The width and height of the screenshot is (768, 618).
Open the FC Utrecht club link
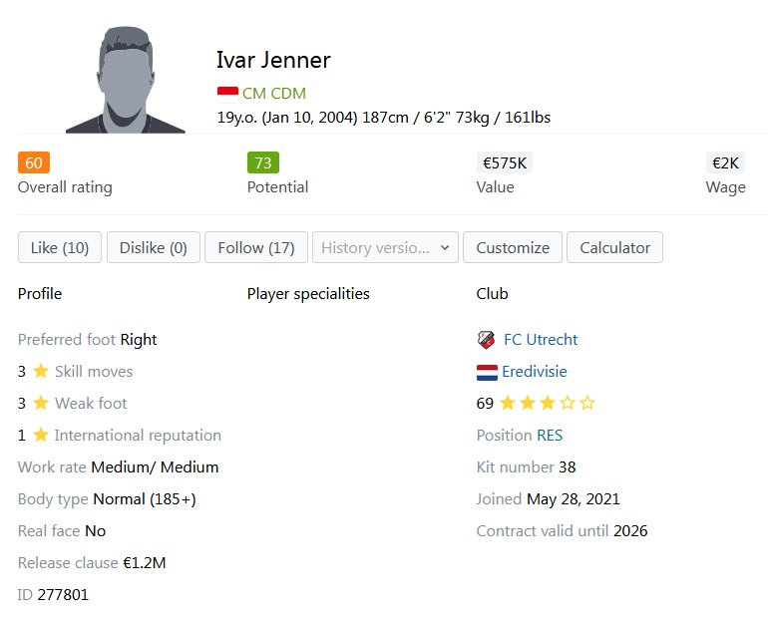(x=541, y=340)
